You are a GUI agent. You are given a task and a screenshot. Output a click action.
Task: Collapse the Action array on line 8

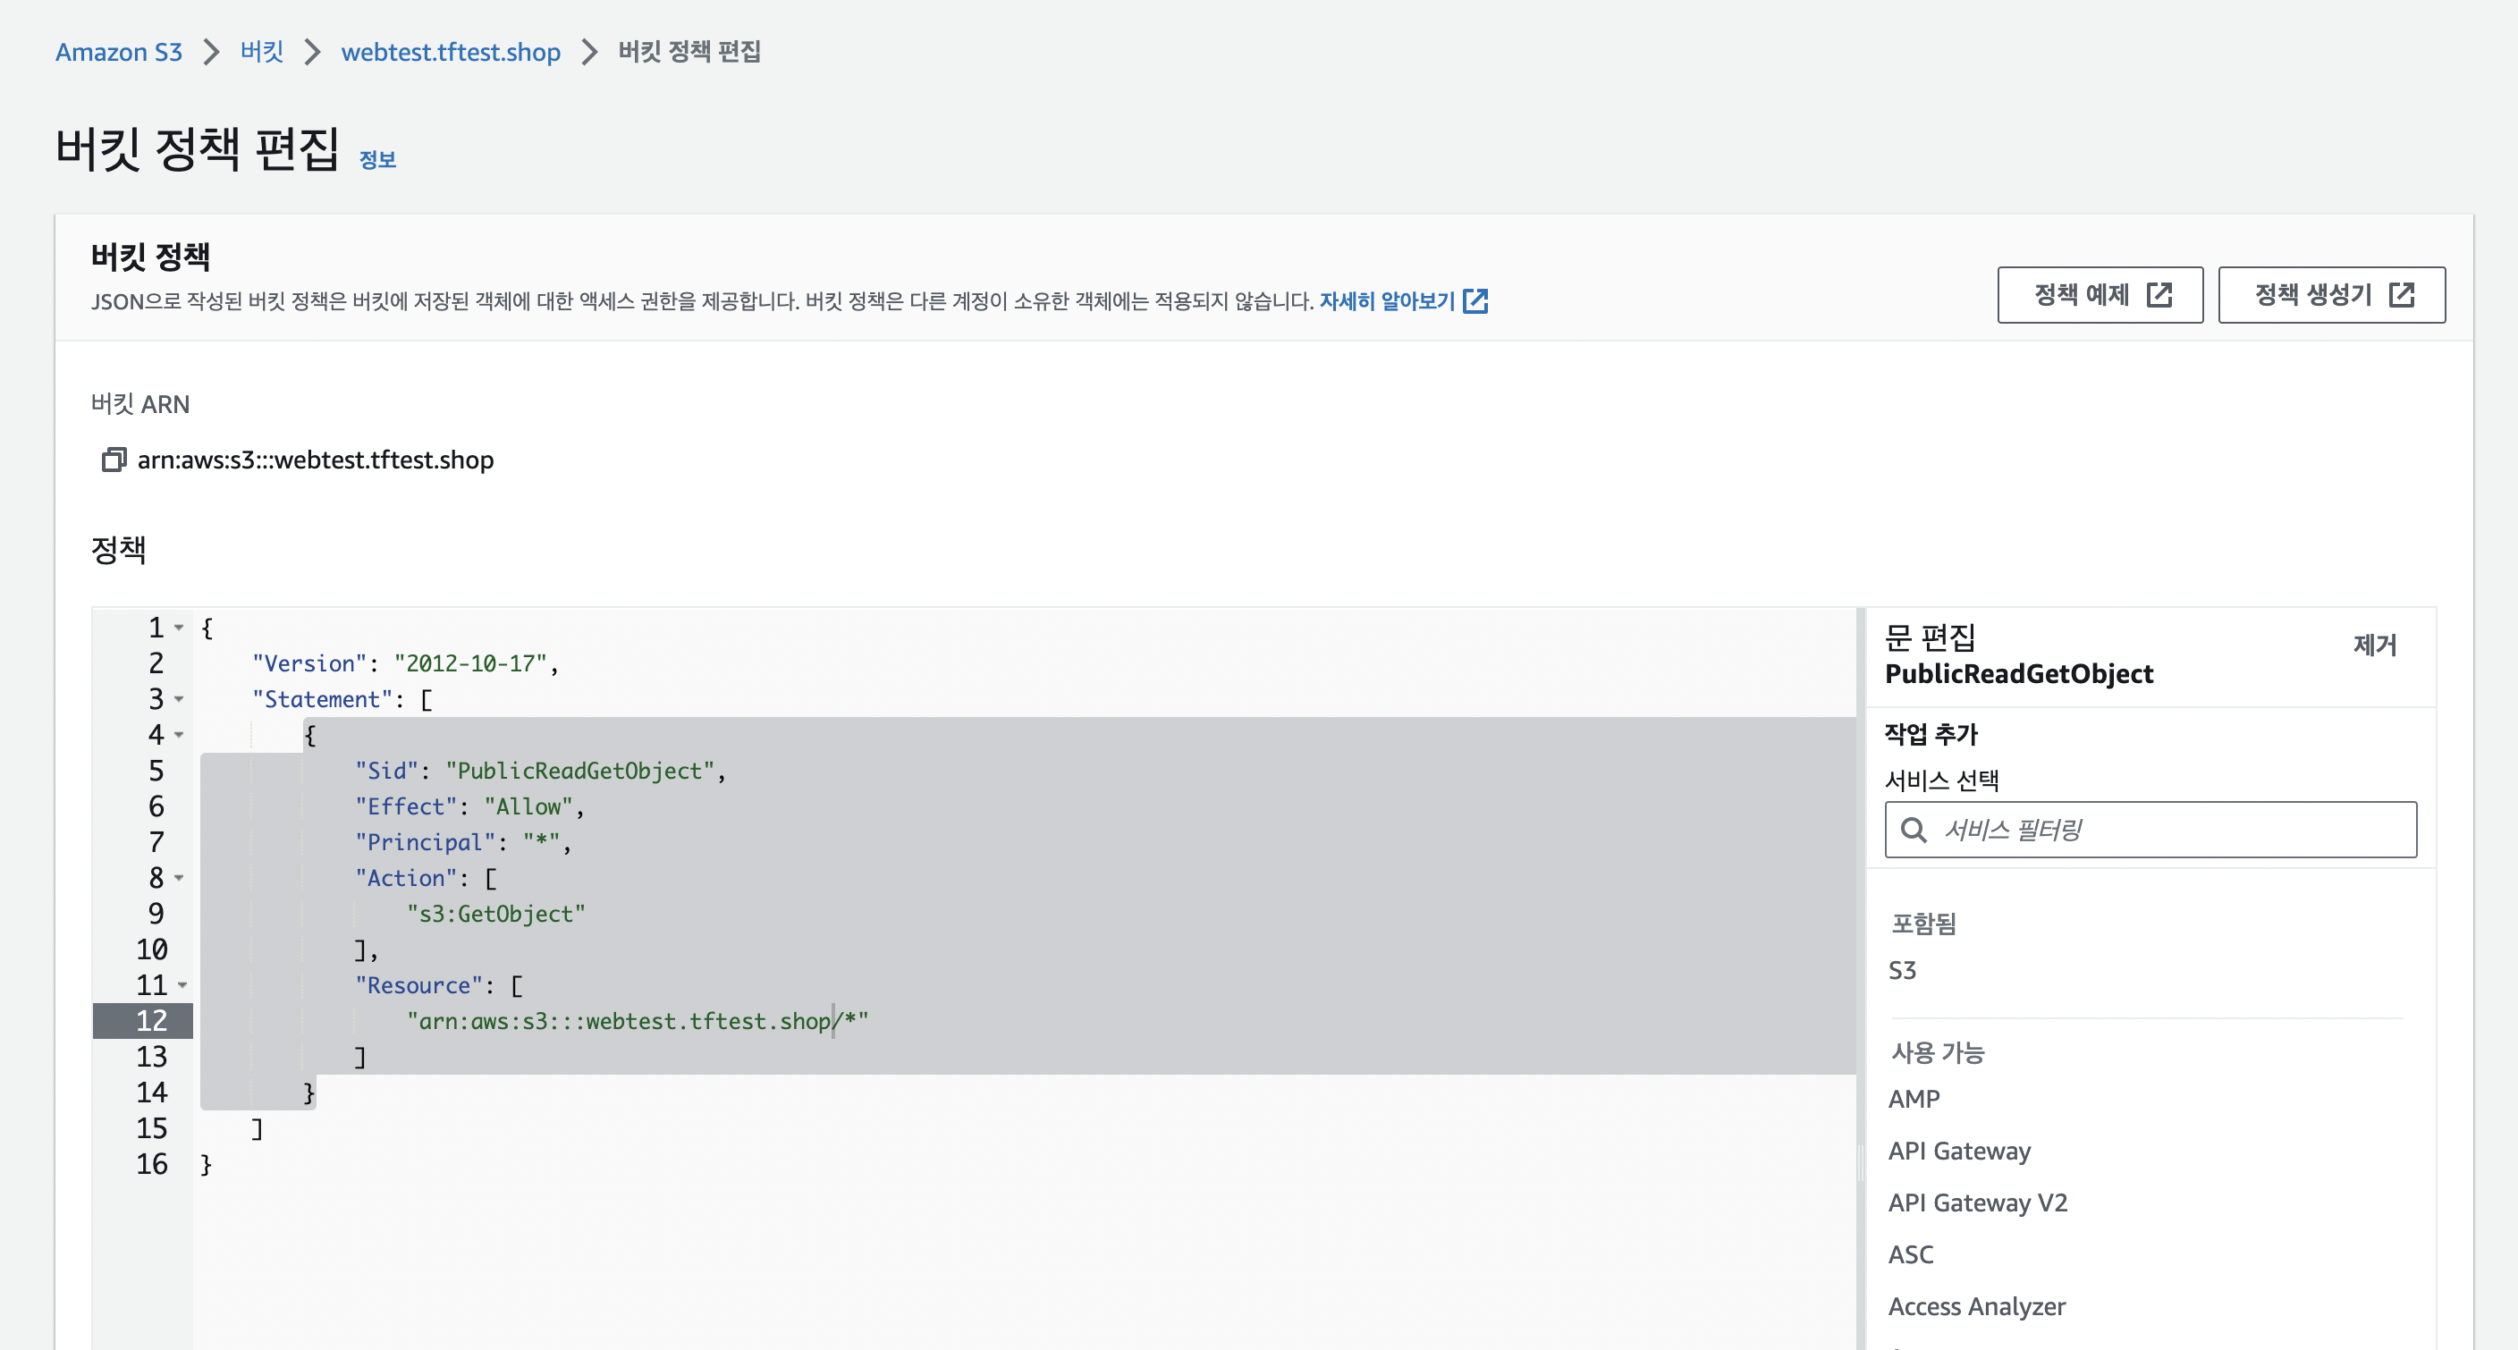click(179, 878)
